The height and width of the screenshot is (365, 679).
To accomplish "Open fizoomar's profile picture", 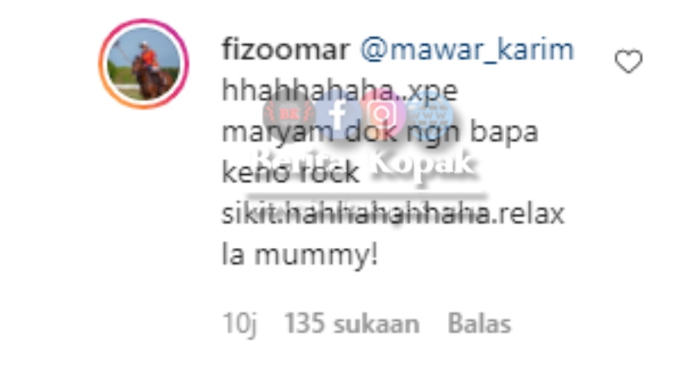I will click(143, 64).
